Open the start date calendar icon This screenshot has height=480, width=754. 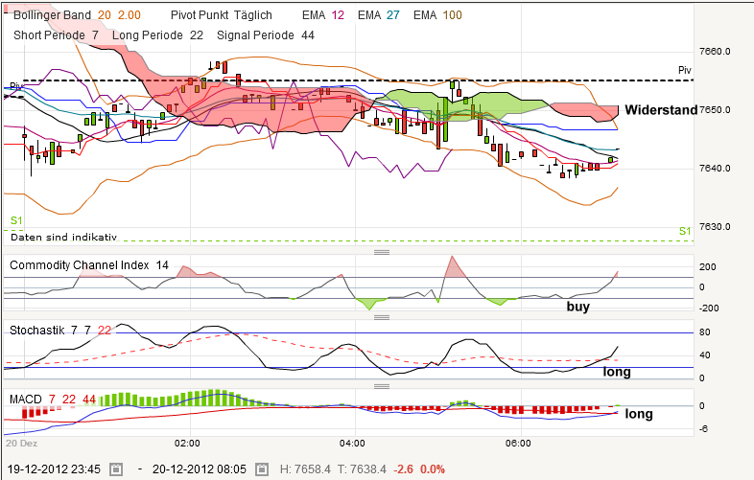(116, 469)
